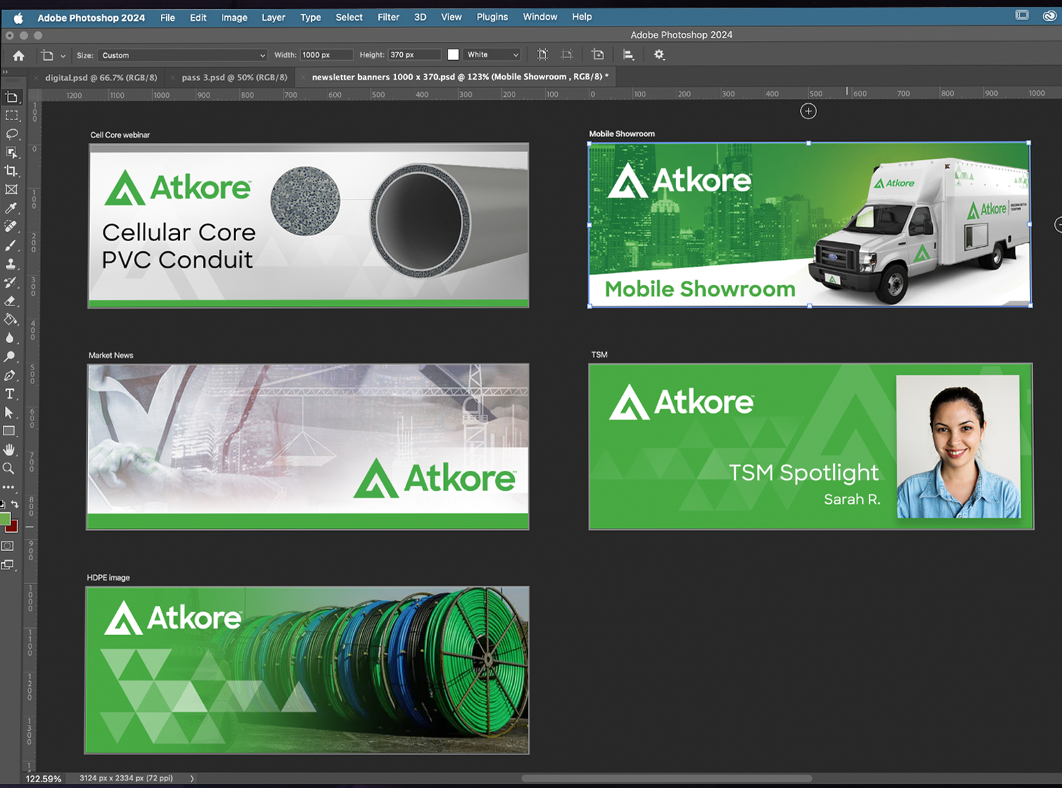Screen dimensions: 1062x788
Task: Select the Clone Stamp tool
Action: pyautogui.click(x=11, y=264)
